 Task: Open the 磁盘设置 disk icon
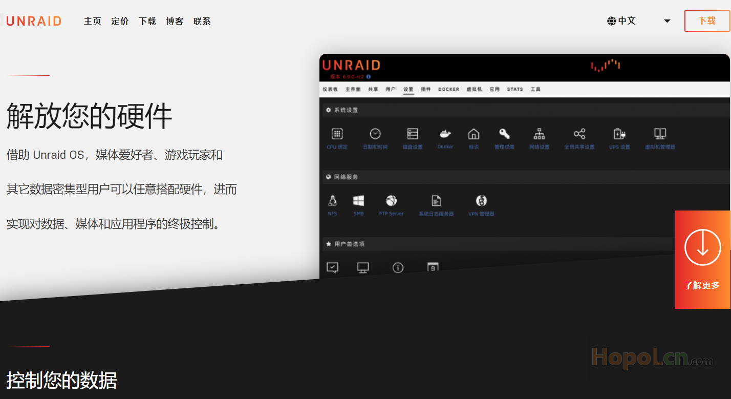413,134
